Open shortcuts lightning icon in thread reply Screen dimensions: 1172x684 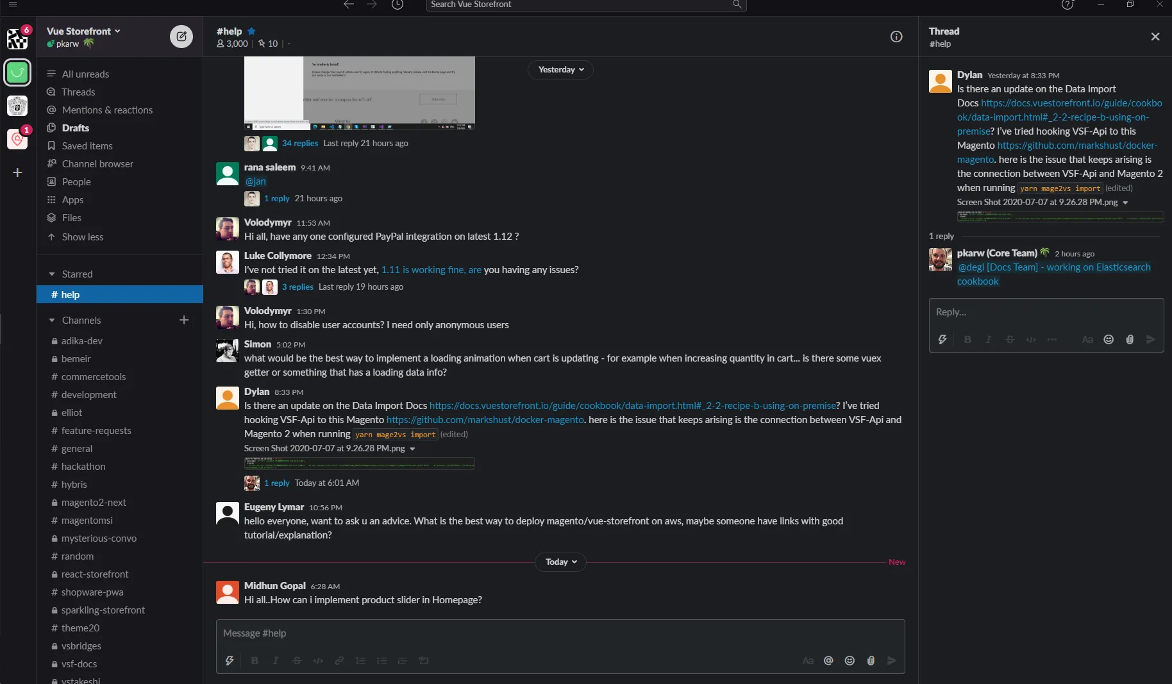coord(942,339)
